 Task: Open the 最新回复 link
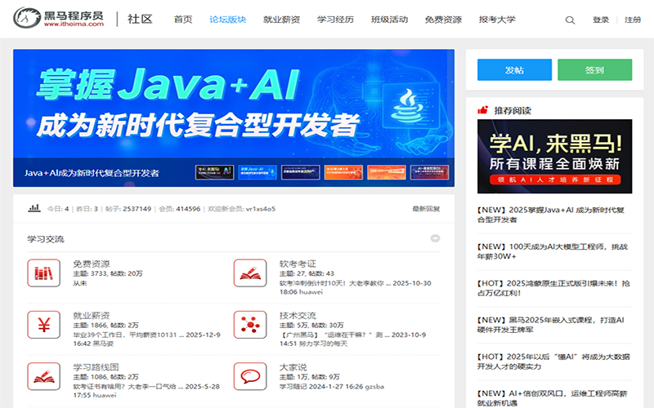pos(426,209)
